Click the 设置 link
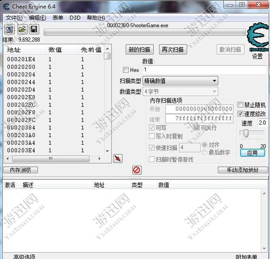Viewport: 270px width, 259px height. tap(257, 56)
